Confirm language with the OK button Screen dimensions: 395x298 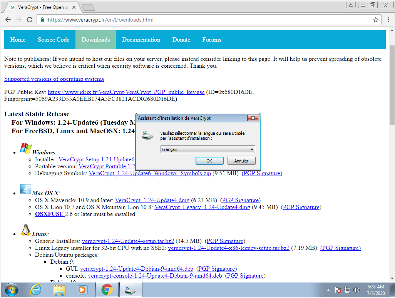tap(209, 161)
